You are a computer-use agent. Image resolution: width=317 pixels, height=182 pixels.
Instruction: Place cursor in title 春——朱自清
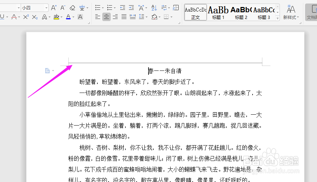point(165,71)
